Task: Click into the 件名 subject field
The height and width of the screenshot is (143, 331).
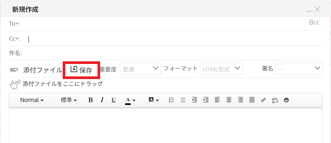Action: [x=173, y=53]
